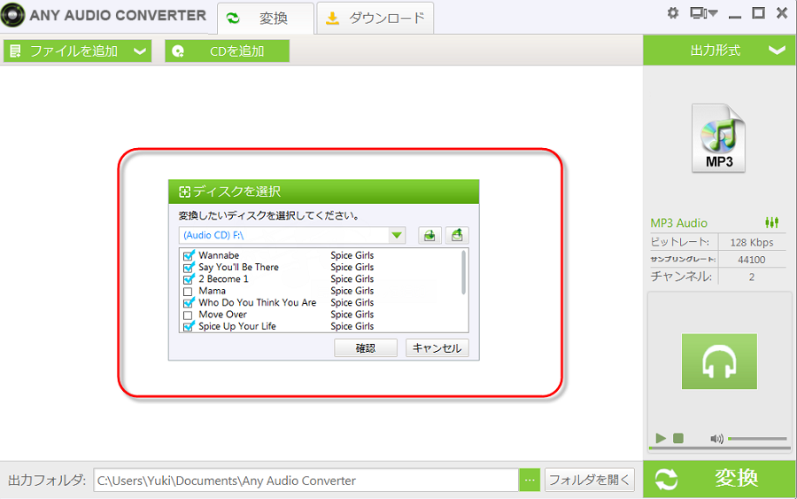Click the CDを追加 button
797x499 pixels.
[228, 51]
